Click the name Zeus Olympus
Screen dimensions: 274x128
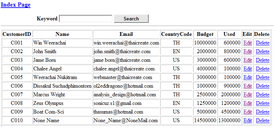(48, 103)
